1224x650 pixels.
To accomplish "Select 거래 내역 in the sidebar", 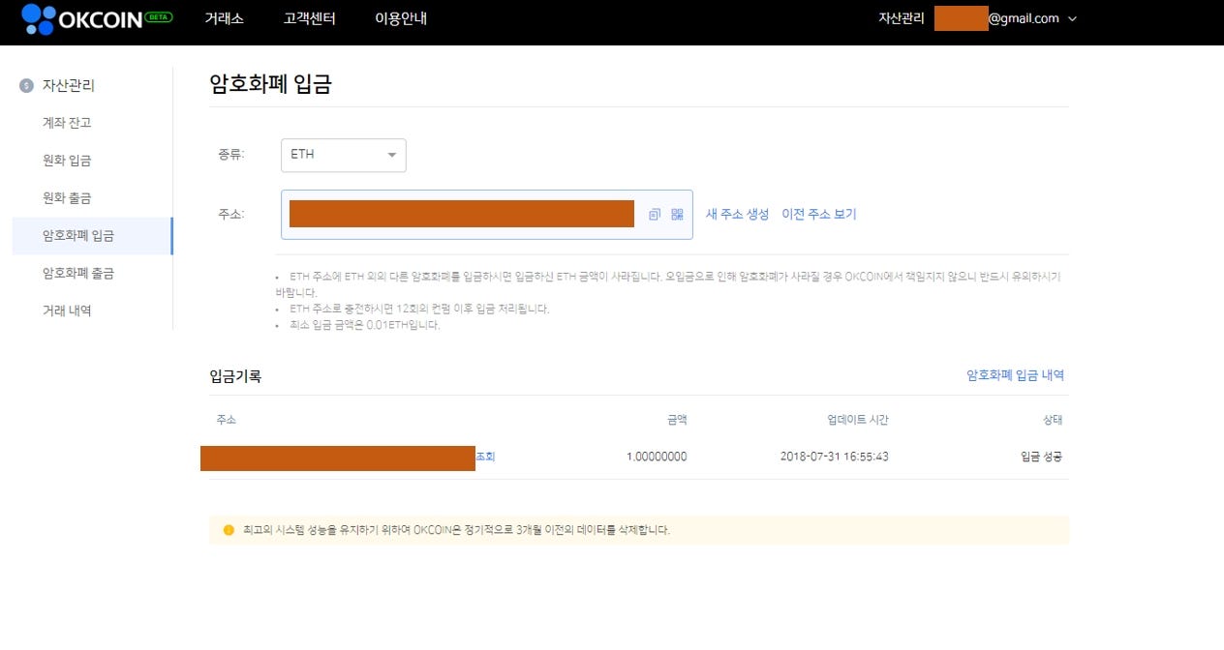I will 67,311.
